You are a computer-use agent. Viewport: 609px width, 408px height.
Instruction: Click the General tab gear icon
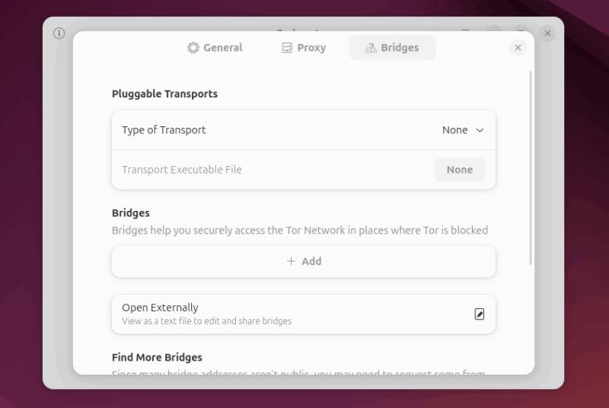click(x=193, y=47)
